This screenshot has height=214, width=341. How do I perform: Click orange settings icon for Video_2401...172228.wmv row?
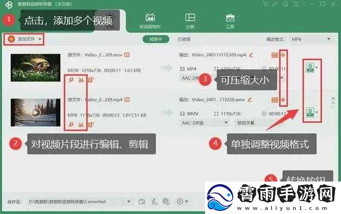[x=275, y=100]
